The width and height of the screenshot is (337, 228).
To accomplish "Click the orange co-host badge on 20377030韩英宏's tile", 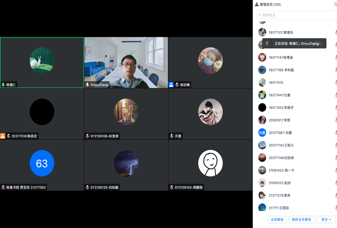I will click(x=3, y=136).
